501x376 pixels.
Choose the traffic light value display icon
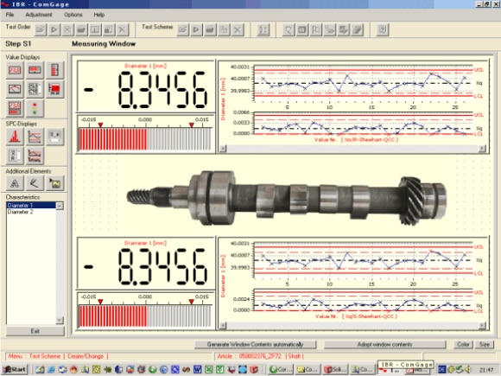(x=35, y=108)
